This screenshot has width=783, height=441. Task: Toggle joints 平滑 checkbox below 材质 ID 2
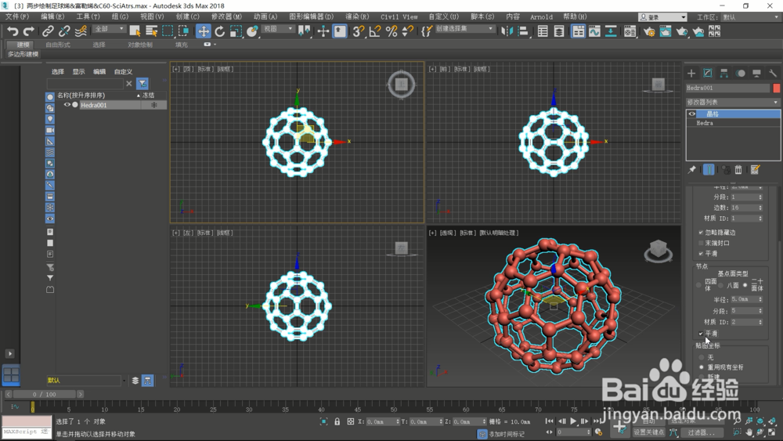701,333
